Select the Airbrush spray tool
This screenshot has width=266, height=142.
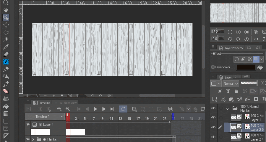point(6,77)
